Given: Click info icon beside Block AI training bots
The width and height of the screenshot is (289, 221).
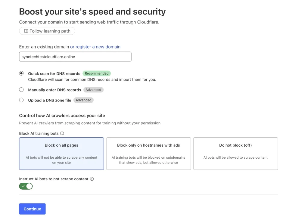Looking at the screenshot, I should 62,133.
